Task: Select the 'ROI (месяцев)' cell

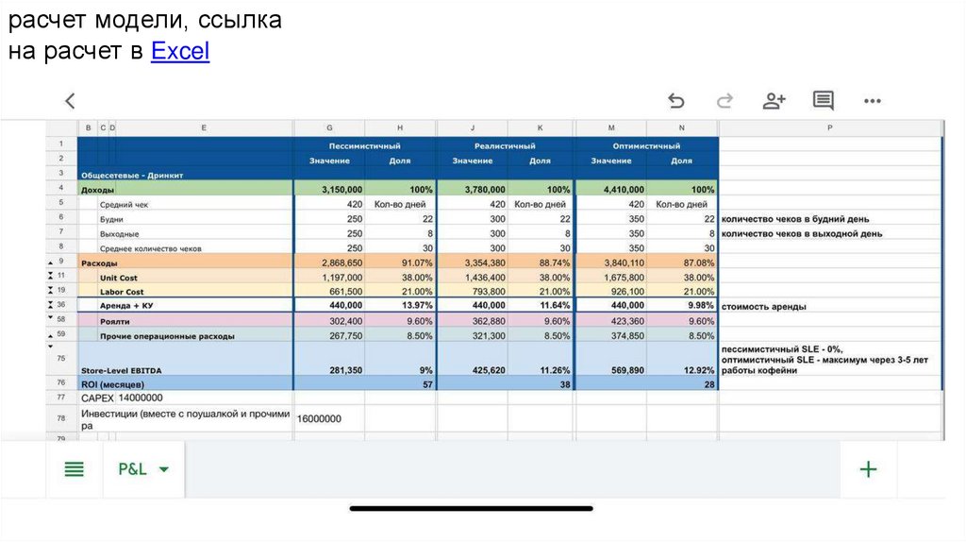Action: click(186, 383)
